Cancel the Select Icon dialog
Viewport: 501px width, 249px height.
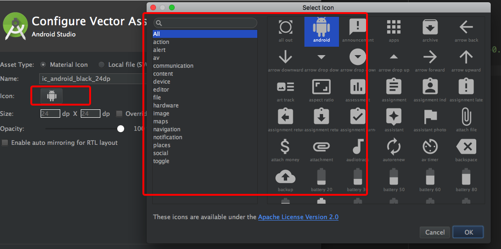[435, 232]
